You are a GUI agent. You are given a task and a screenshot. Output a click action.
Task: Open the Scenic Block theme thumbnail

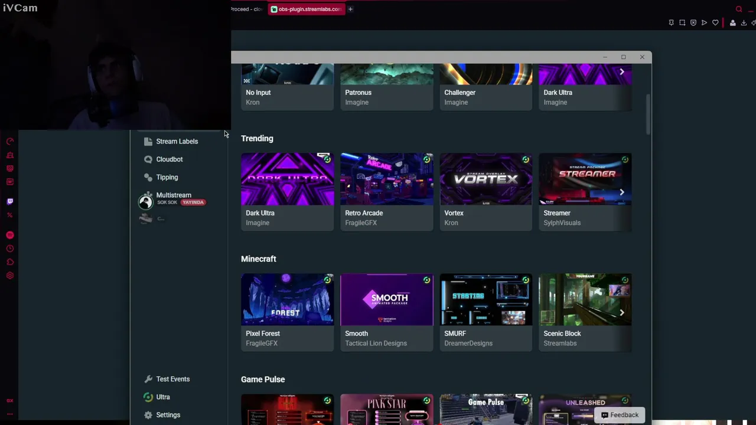[585, 300]
